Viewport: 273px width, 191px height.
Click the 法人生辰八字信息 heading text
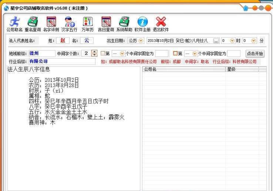pos(29,69)
